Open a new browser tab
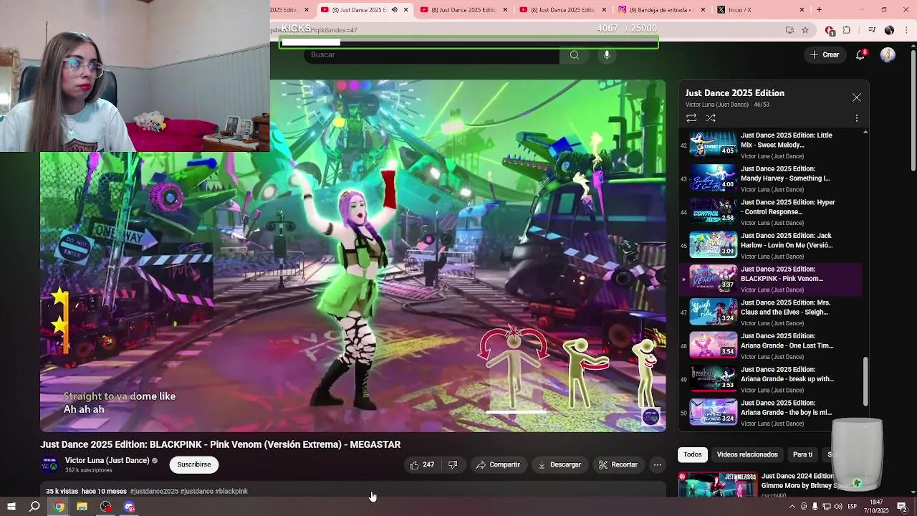 [x=819, y=10]
